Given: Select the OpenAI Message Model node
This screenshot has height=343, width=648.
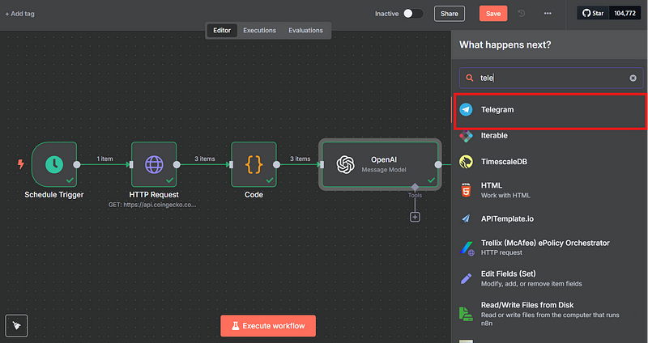Looking at the screenshot, I should 380,164.
